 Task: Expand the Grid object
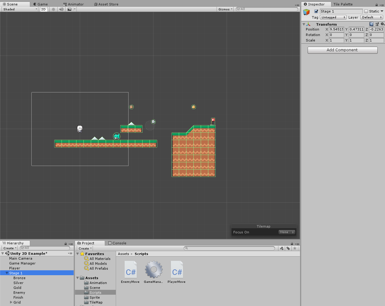[x=11, y=302]
